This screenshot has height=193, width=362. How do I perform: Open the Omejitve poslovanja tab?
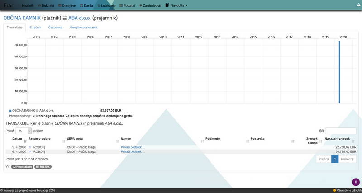point(84,28)
